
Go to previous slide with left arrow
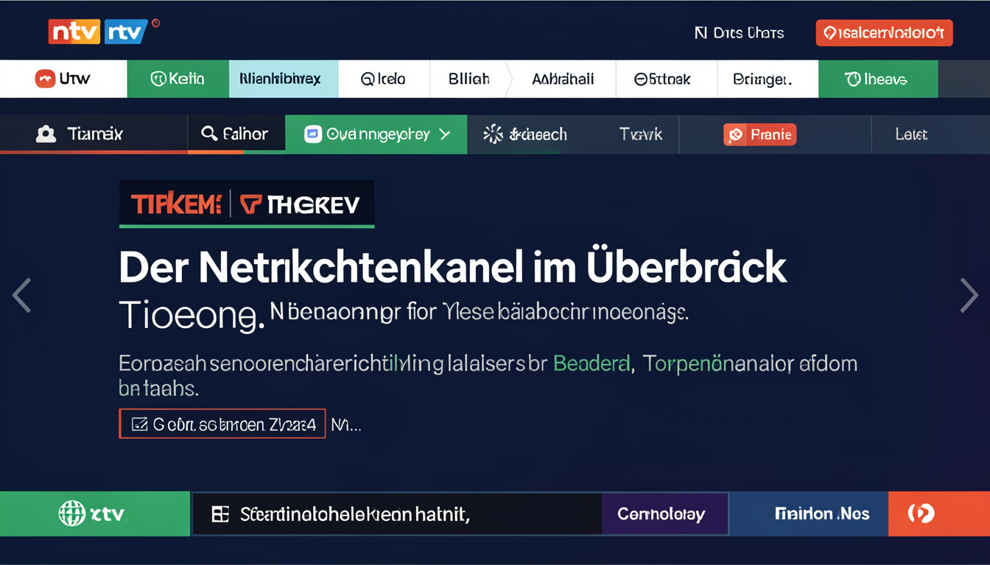[x=21, y=295]
